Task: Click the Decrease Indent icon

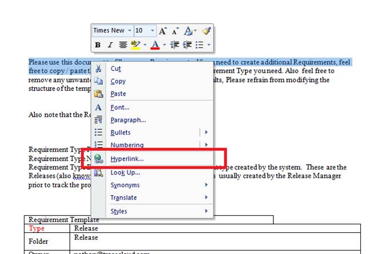Action: point(175,45)
